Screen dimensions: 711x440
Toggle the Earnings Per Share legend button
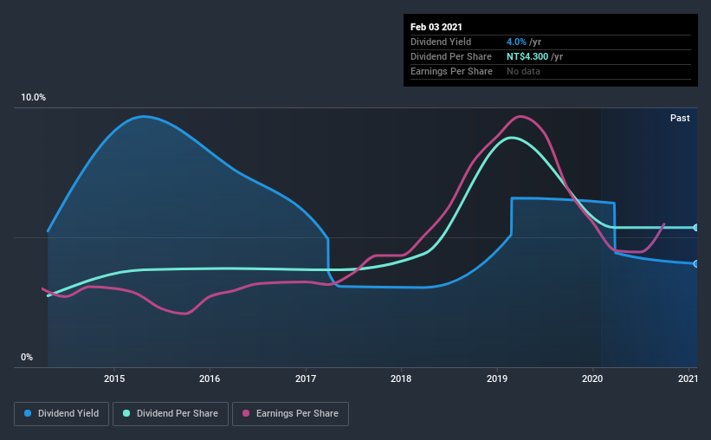290,414
